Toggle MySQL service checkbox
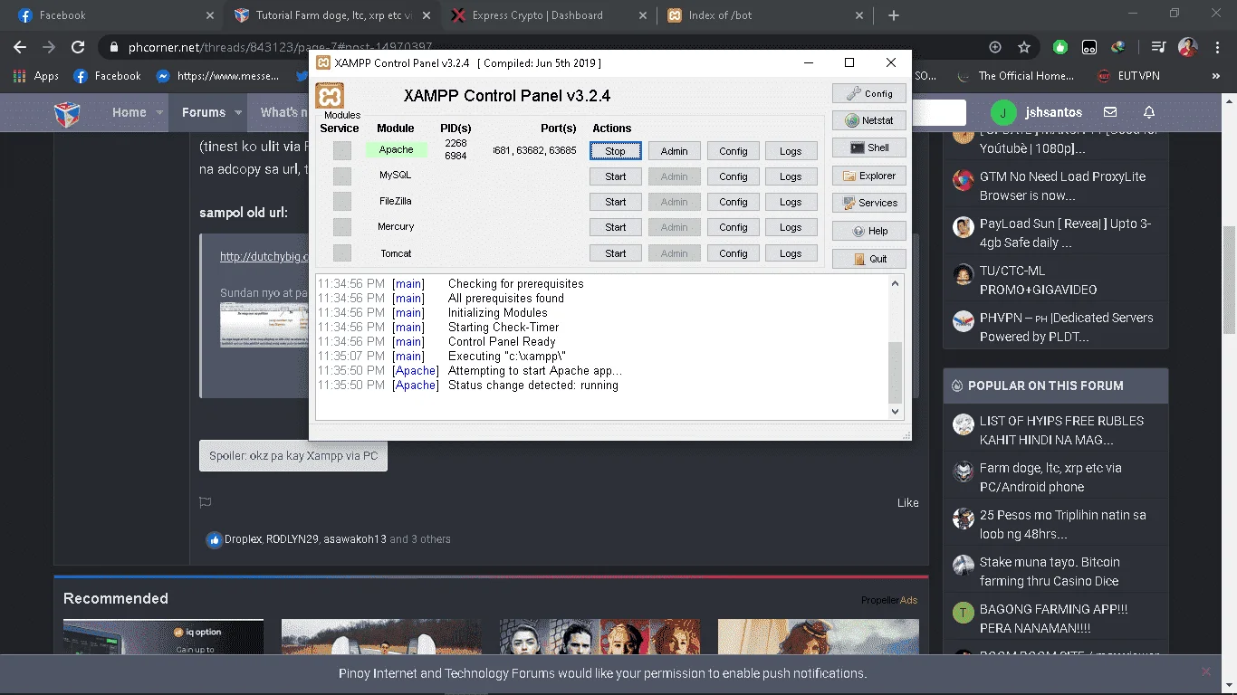Screen dimensions: 1237x695 (x=341, y=176)
